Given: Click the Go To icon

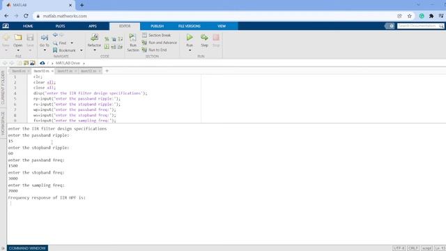Looking at the screenshot, I should point(45,37).
